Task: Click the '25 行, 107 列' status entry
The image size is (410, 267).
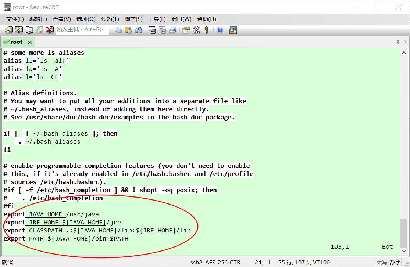Action: click(295, 262)
